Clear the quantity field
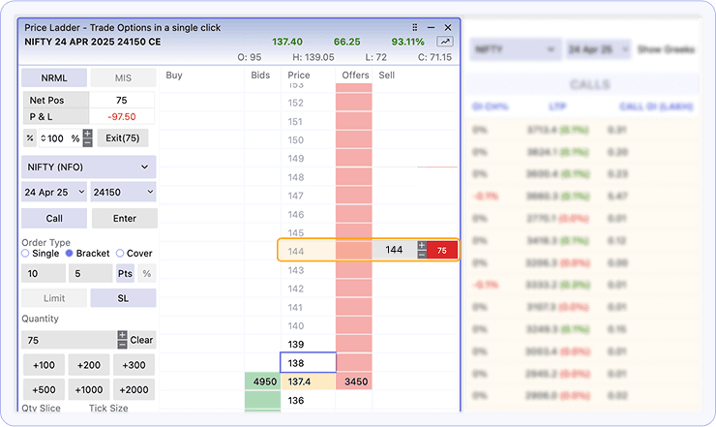 141,340
